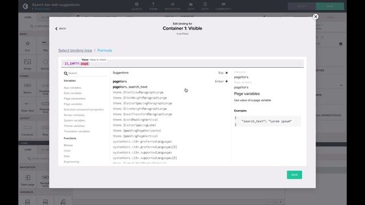This screenshot has height=205, width=365.
Task: Open THEME in the top toolbar
Action: (x=153, y=6)
